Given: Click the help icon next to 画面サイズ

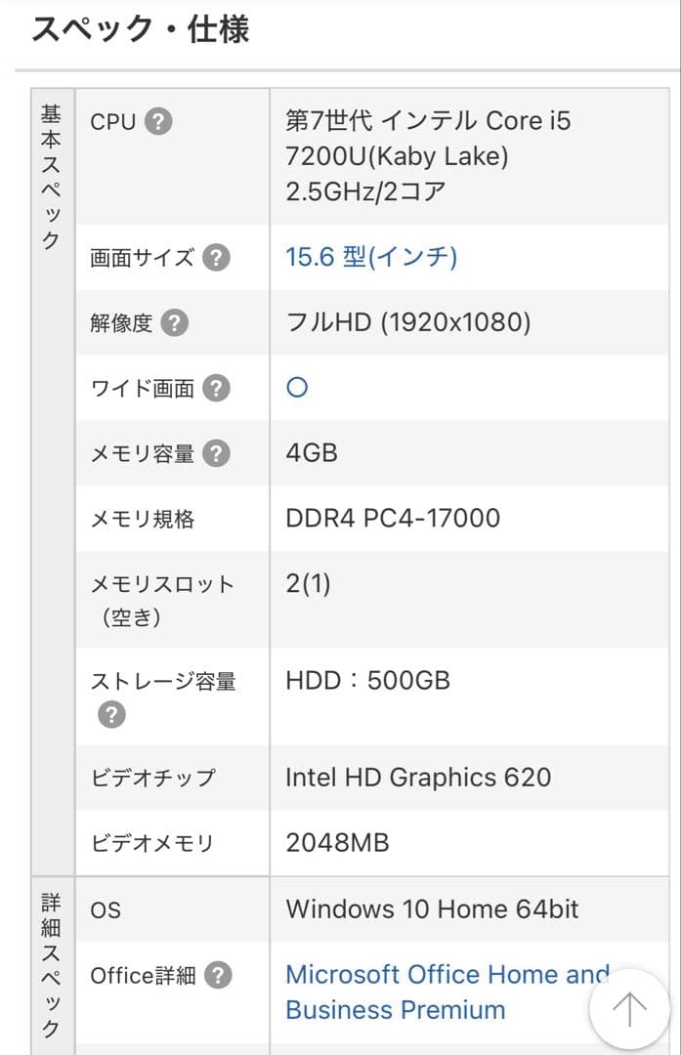Looking at the screenshot, I should 215,257.
